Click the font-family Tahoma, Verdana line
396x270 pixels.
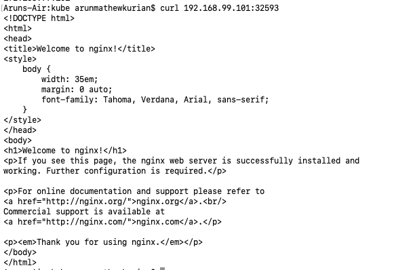[155, 100]
